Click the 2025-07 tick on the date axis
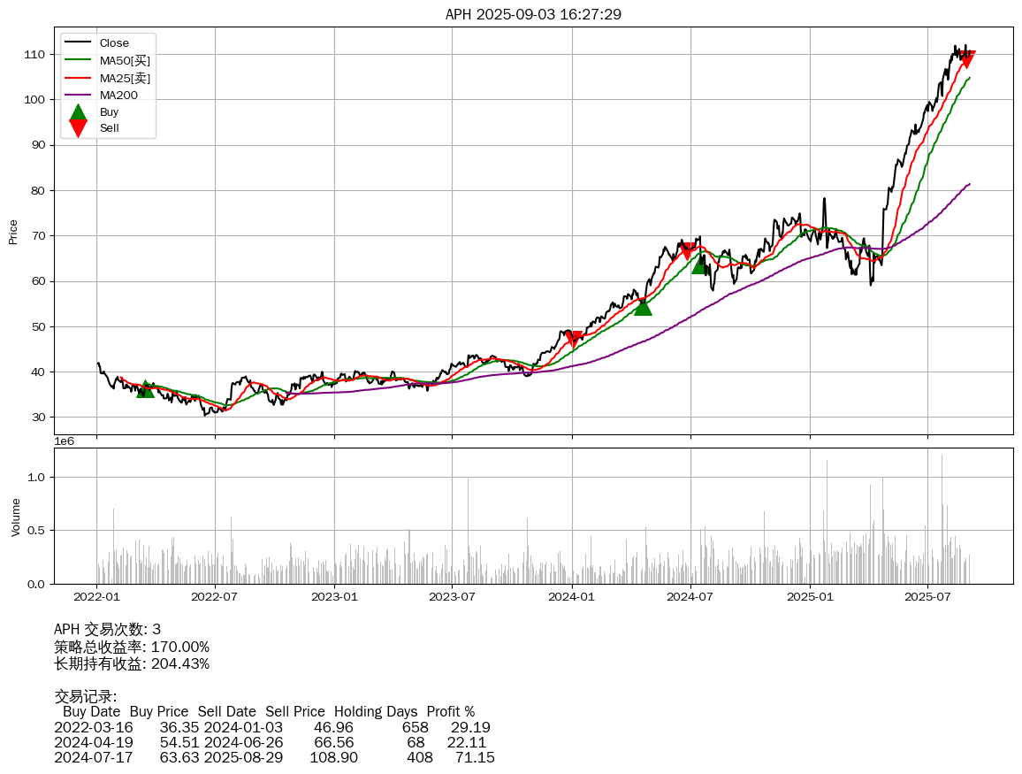The image size is (1022, 774). click(927, 596)
